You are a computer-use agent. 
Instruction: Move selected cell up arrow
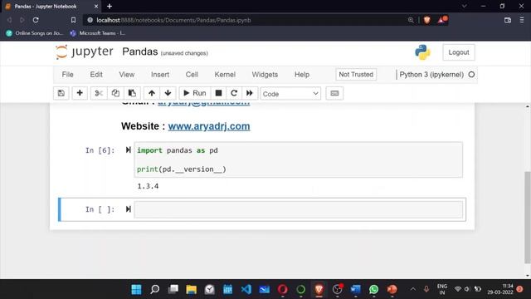[x=152, y=93]
